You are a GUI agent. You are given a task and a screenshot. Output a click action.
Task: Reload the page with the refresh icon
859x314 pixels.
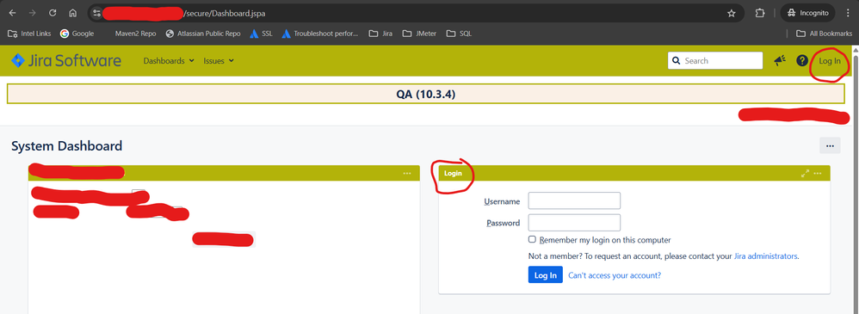coord(53,13)
